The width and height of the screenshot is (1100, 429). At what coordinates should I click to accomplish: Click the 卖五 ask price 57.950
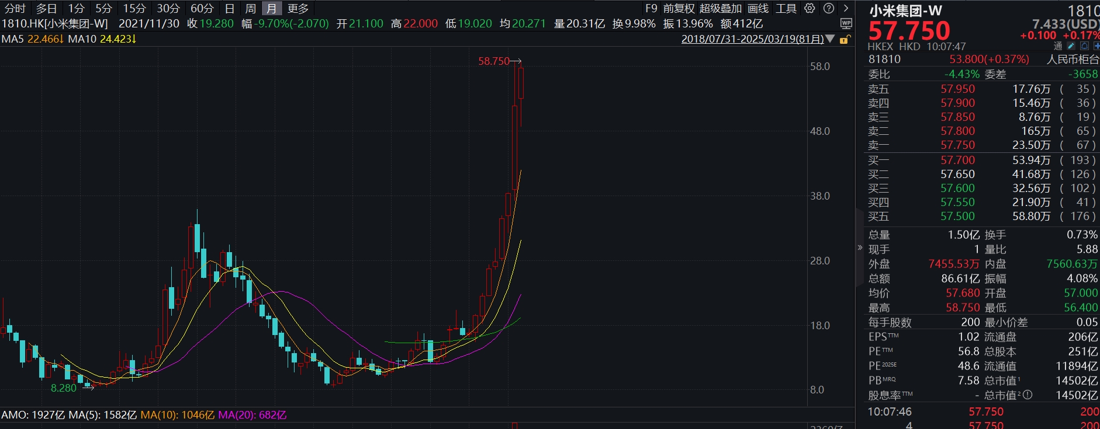click(x=957, y=89)
